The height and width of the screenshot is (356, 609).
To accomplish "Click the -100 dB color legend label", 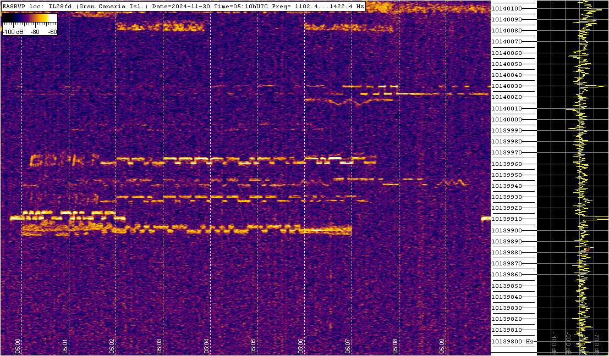I will [12, 32].
